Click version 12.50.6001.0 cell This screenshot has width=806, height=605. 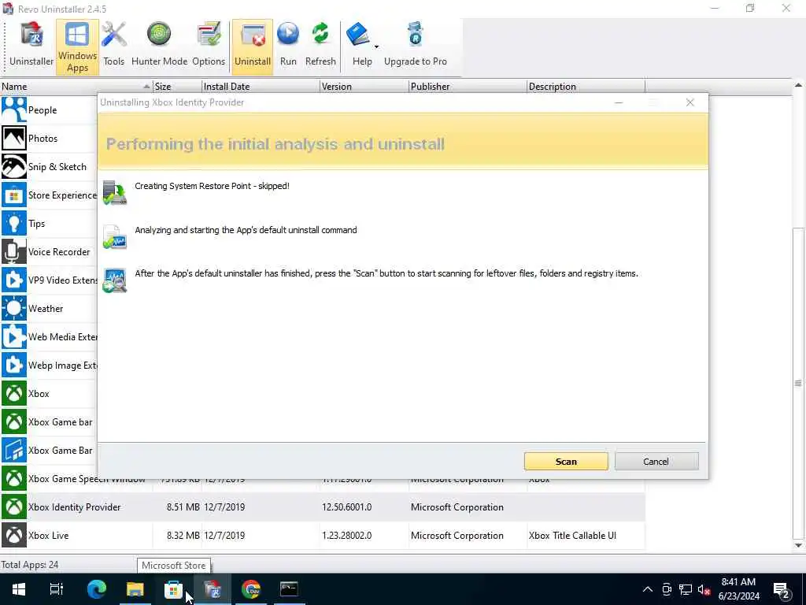(347, 507)
